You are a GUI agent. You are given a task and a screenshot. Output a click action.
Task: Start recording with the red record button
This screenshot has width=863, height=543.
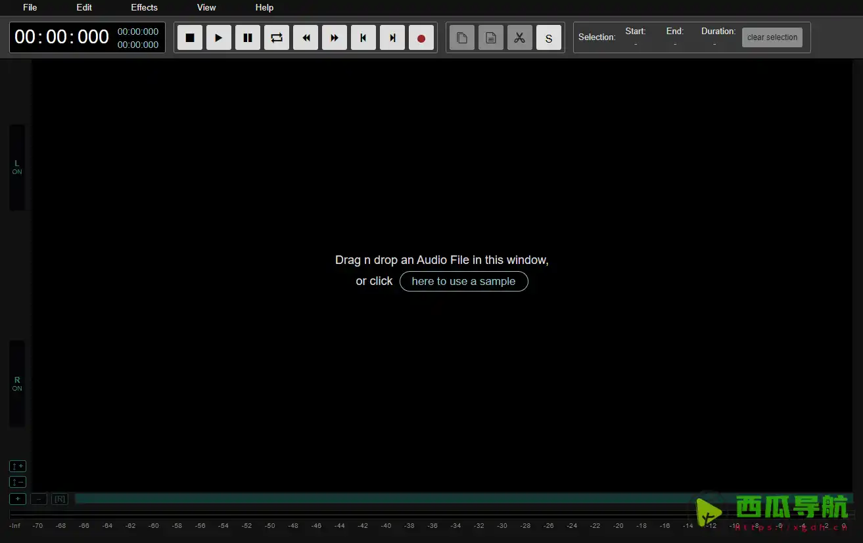[x=421, y=38]
